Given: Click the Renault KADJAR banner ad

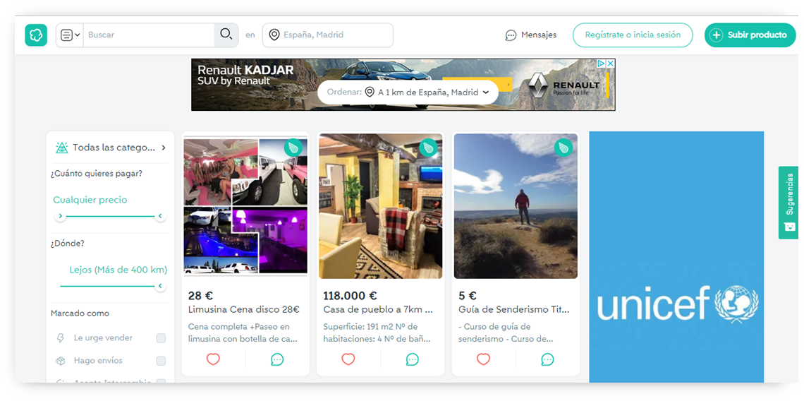Looking at the screenshot, I should point(403,85).
